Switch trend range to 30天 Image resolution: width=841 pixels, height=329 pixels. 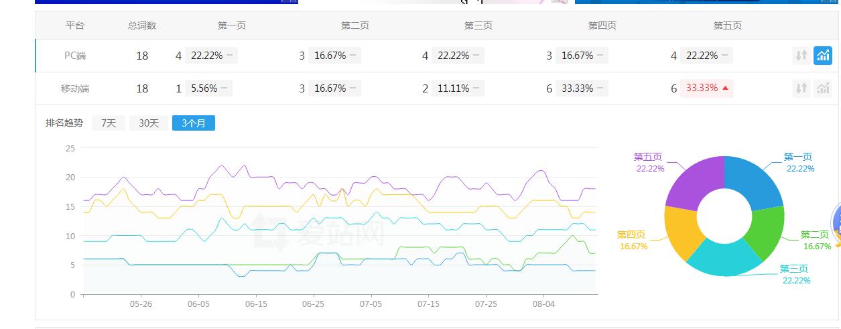click(x=149, y=123)
